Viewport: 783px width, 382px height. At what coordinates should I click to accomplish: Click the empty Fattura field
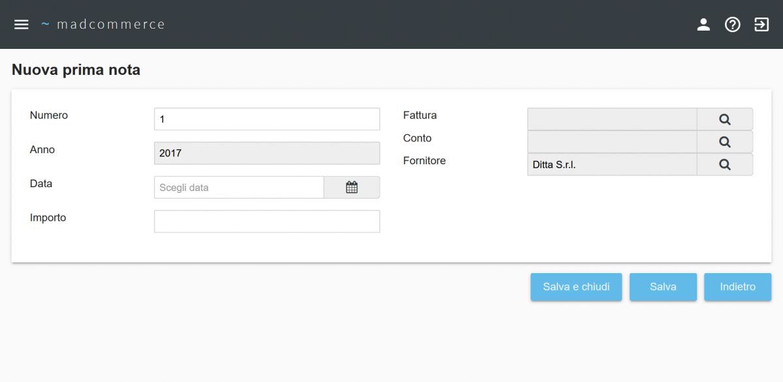tap(611, 119)
